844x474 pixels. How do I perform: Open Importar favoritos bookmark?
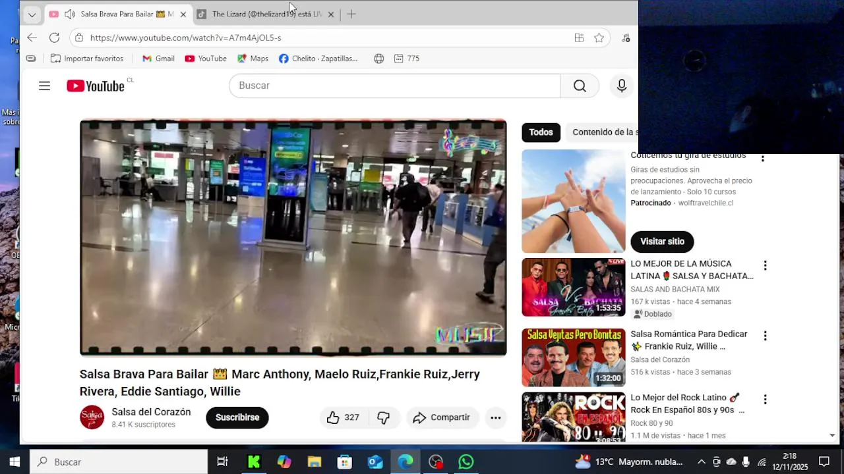tap(87, 59)
